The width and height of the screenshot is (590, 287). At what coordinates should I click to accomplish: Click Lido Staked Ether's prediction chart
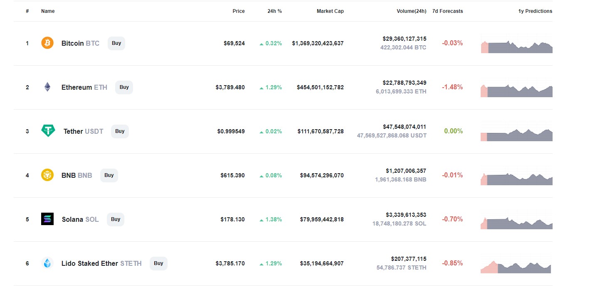pyautogui.click(x=516, y=262)
